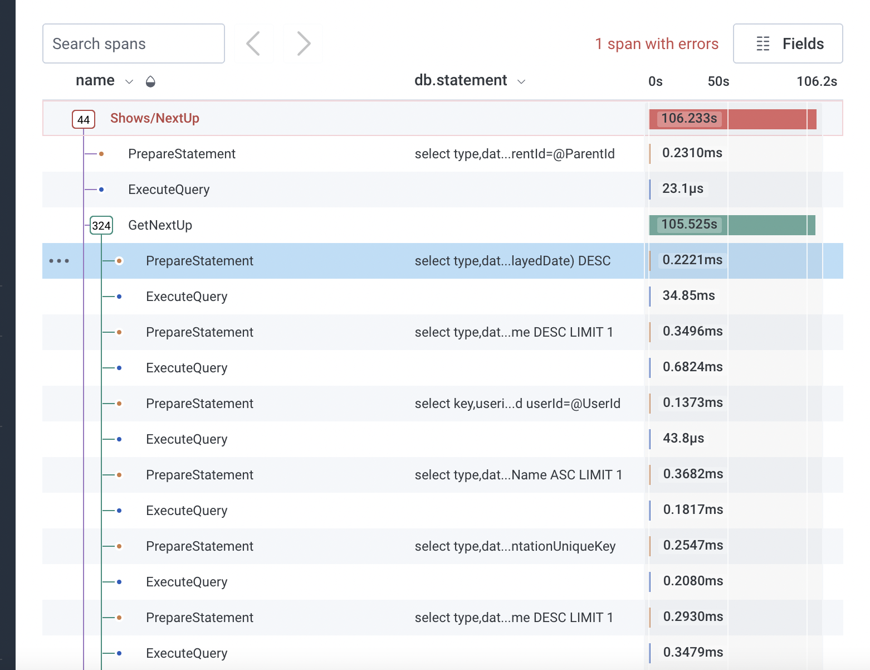
Task: Open the 1 span with errors link
Action: (x=657, y=43)
